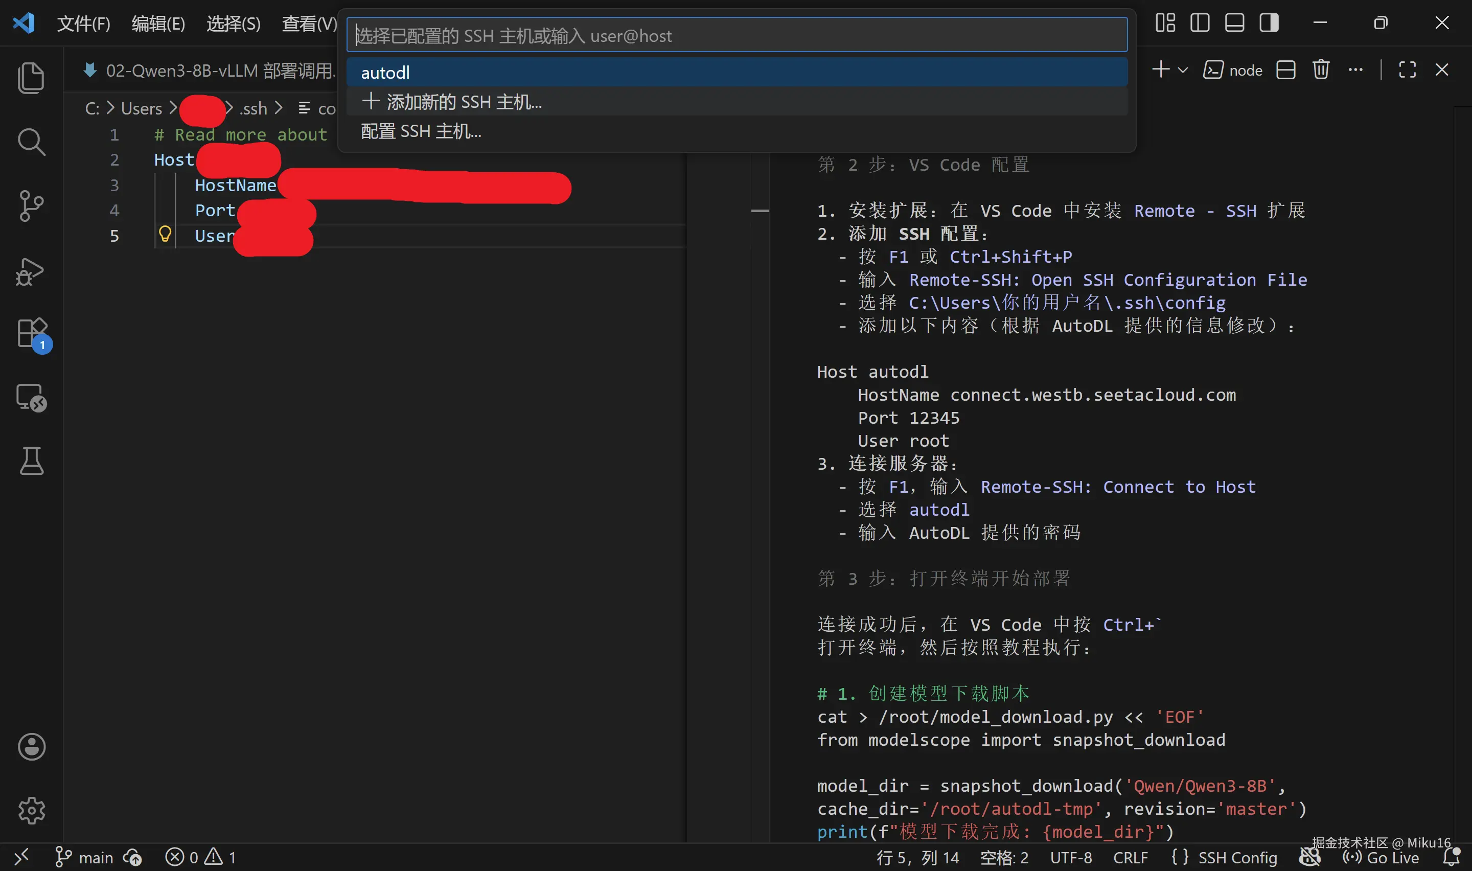Open the Remote Explorer view
This screenshot has width=1472, height=871.
click(31, 398)
